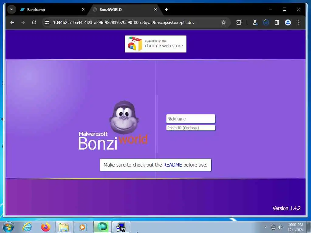
Task: Click the chrome web store badge
Action: [x=155, y=44]
